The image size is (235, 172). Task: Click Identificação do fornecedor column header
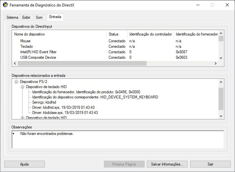tap(196, 34)
